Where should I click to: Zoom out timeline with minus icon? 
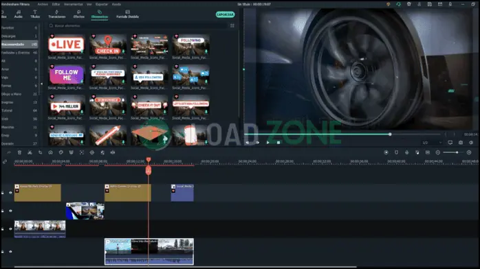point(438,152)
